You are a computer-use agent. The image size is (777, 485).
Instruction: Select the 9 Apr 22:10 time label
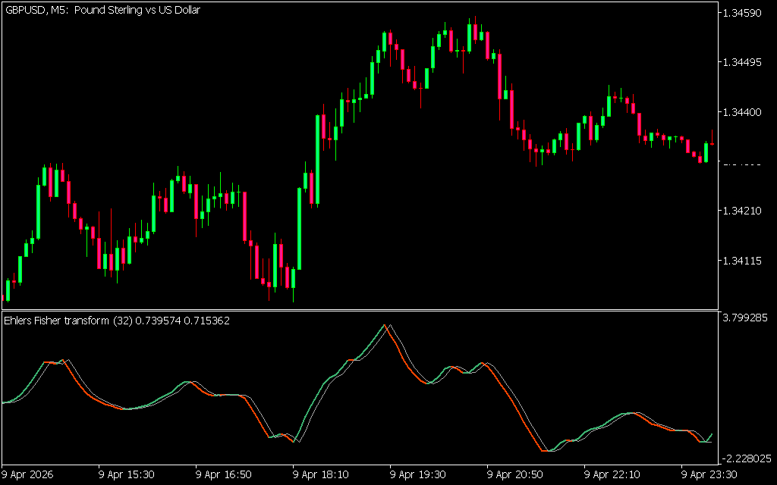tap(613, 474)
